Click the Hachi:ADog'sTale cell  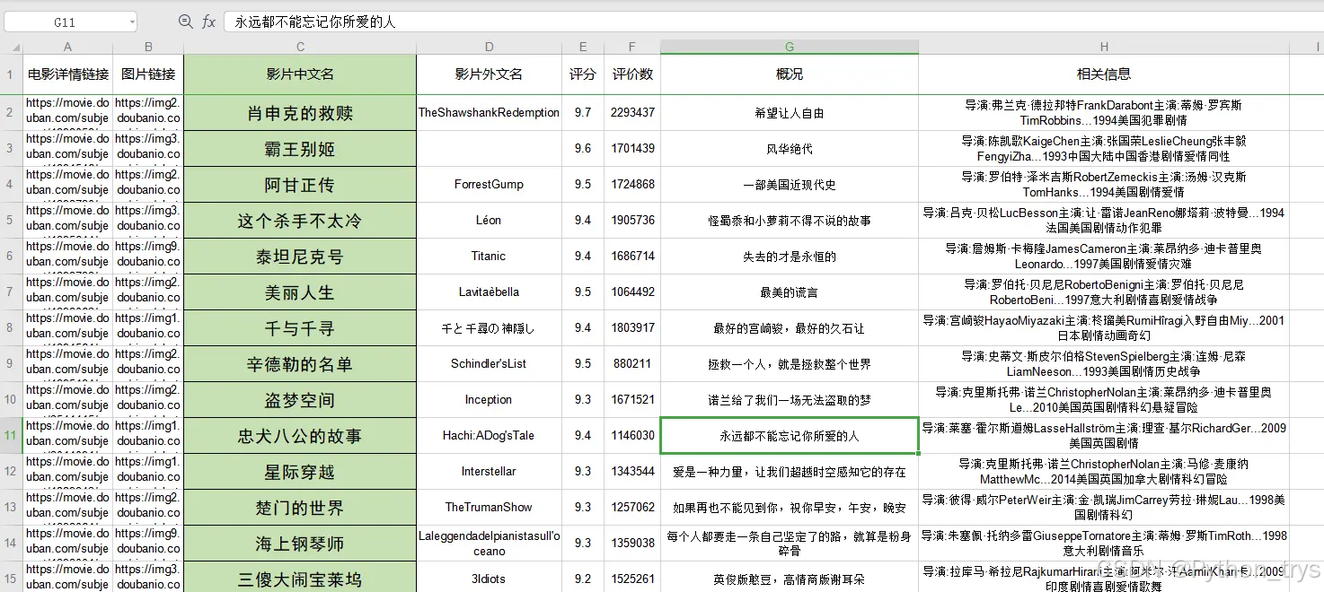(489, 436)
